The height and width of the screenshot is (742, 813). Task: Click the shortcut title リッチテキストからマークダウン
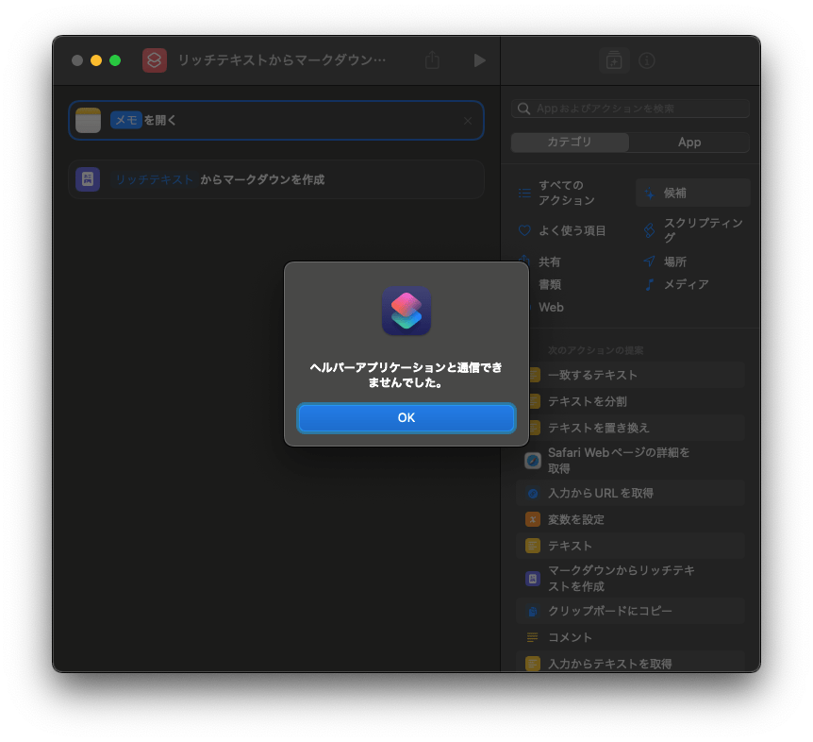[282, 60]
